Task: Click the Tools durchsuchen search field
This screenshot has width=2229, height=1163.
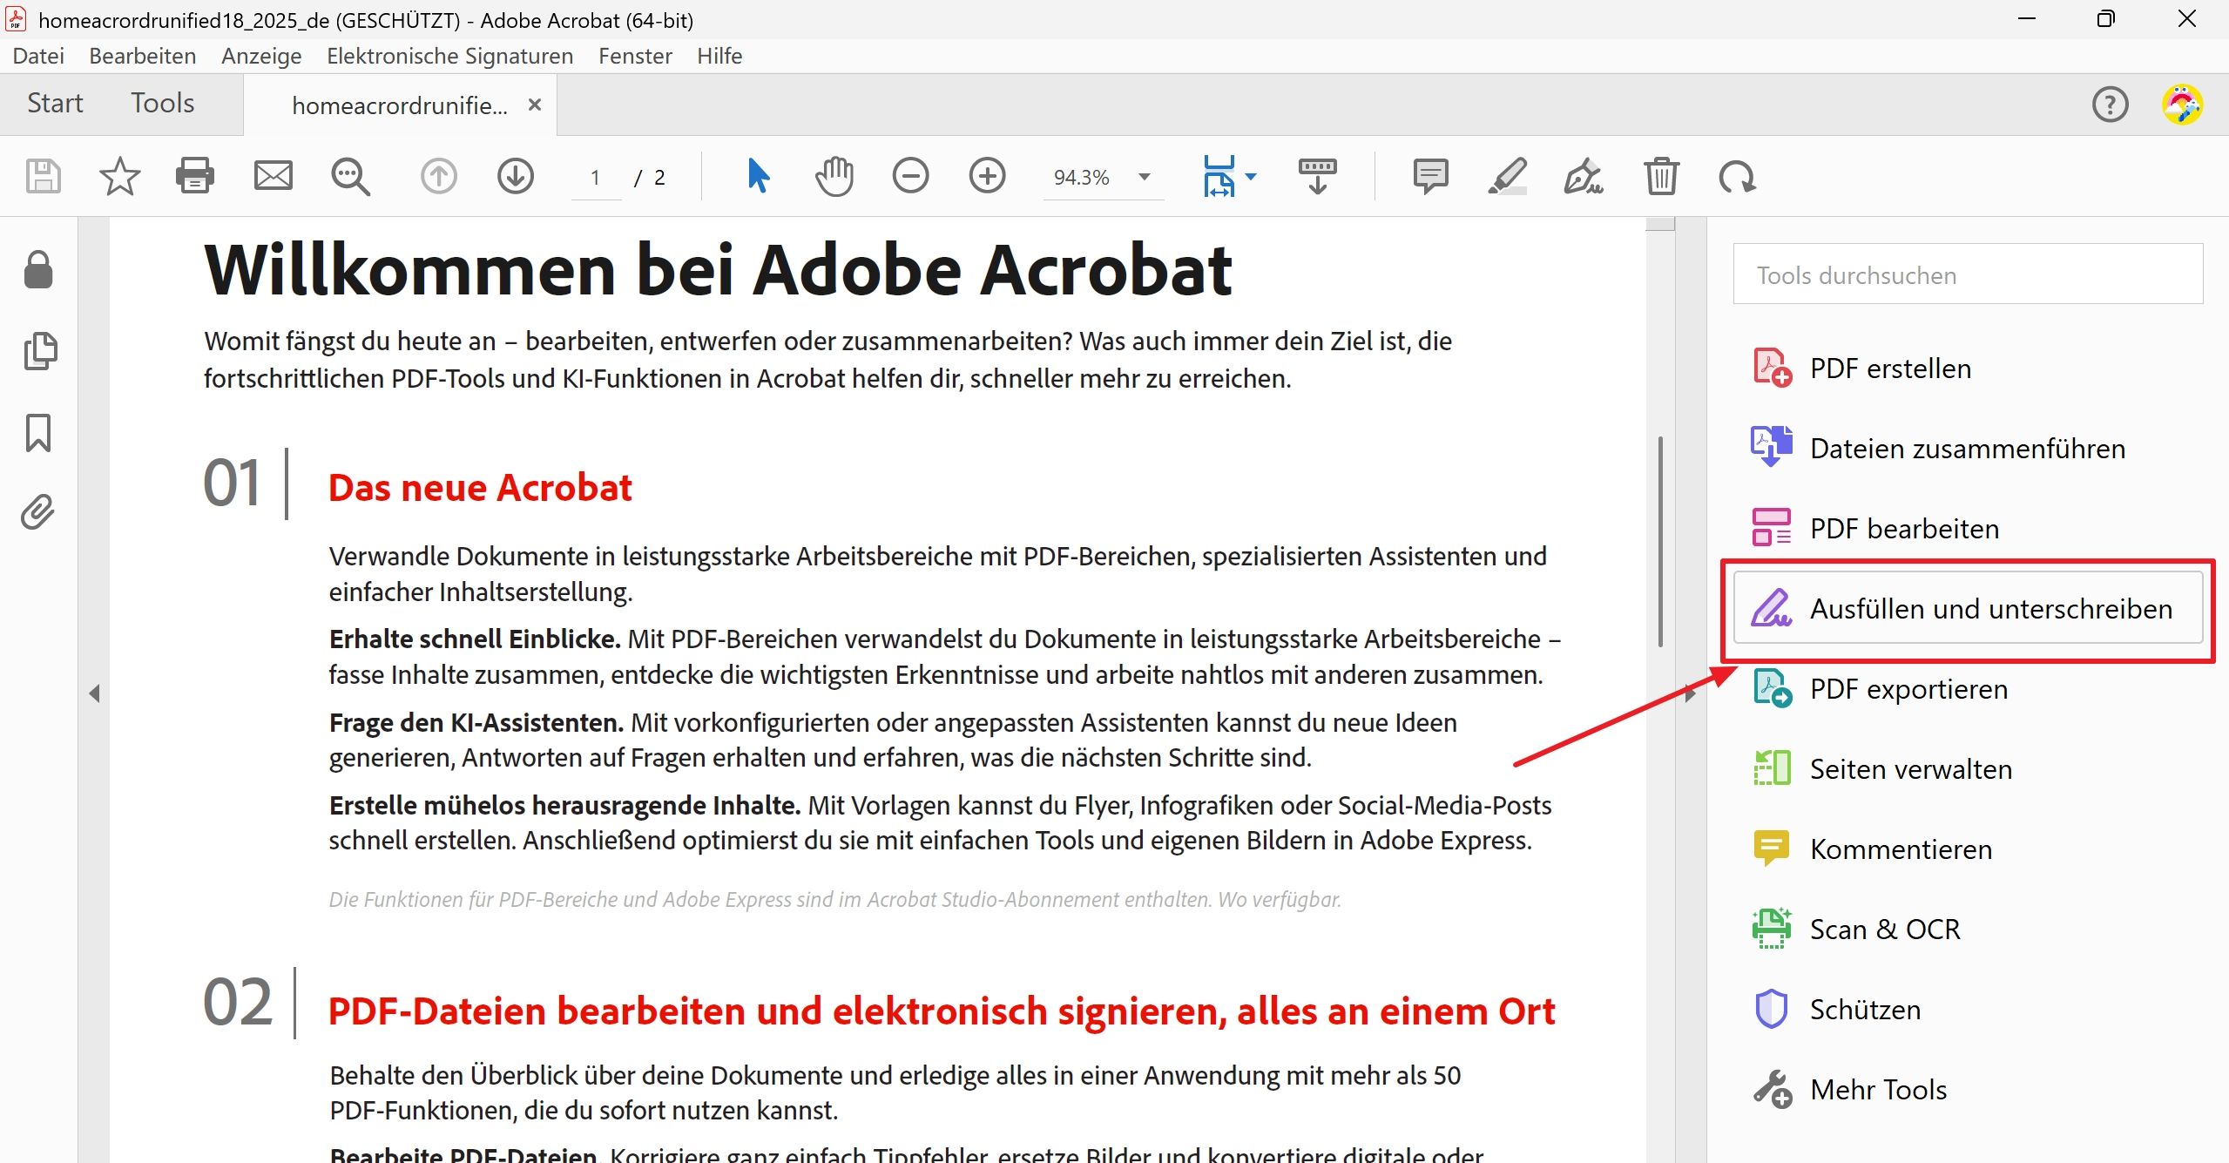Action: [1968, 274]
